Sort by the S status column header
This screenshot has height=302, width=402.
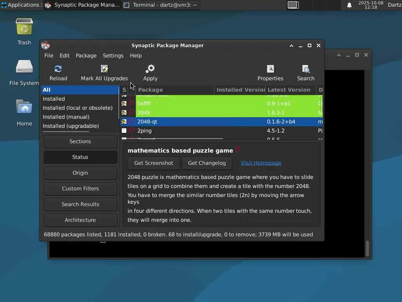(124, 90)
